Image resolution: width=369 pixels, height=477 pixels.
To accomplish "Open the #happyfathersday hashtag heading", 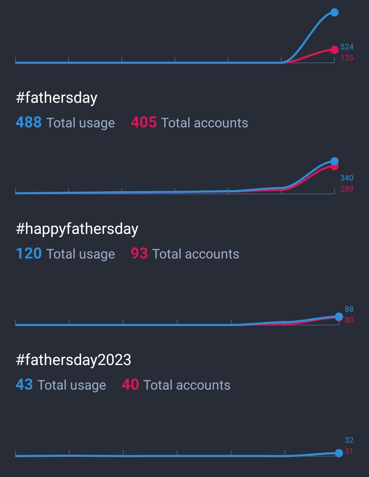I will (77, 229).
